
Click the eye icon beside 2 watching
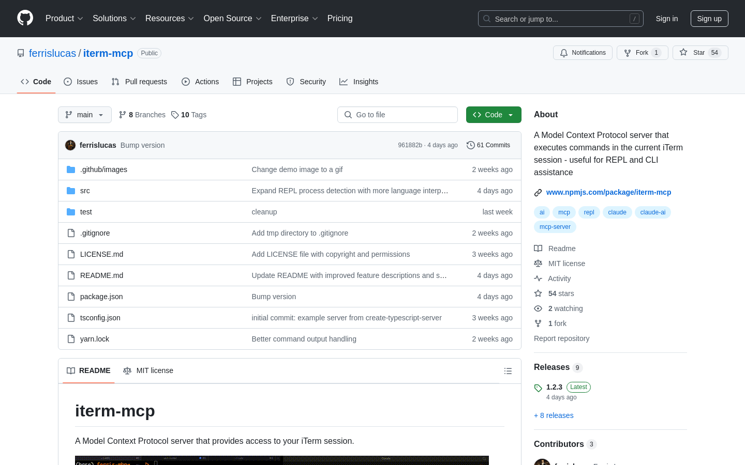pos(538,308)
